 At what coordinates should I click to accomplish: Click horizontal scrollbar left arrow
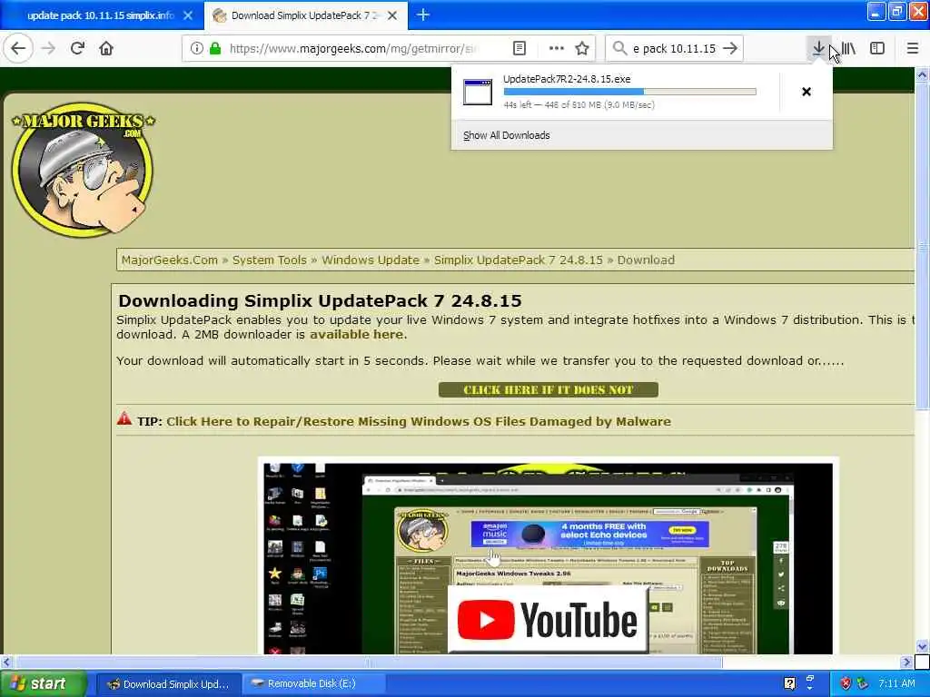[6, 662]
